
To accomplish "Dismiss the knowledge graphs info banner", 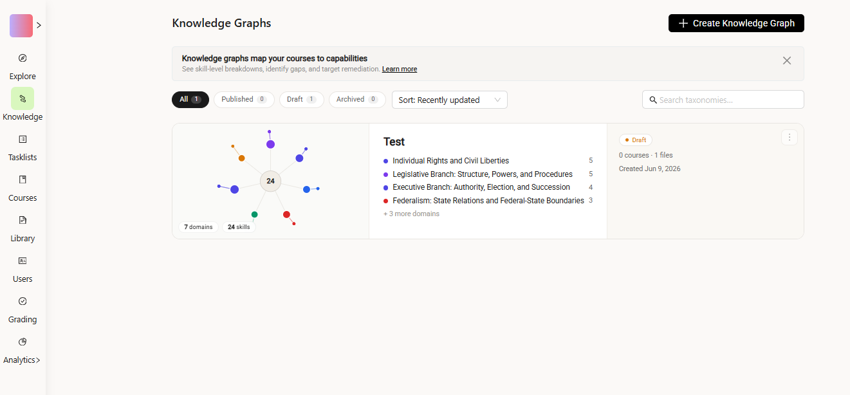I will pos(786,60).
